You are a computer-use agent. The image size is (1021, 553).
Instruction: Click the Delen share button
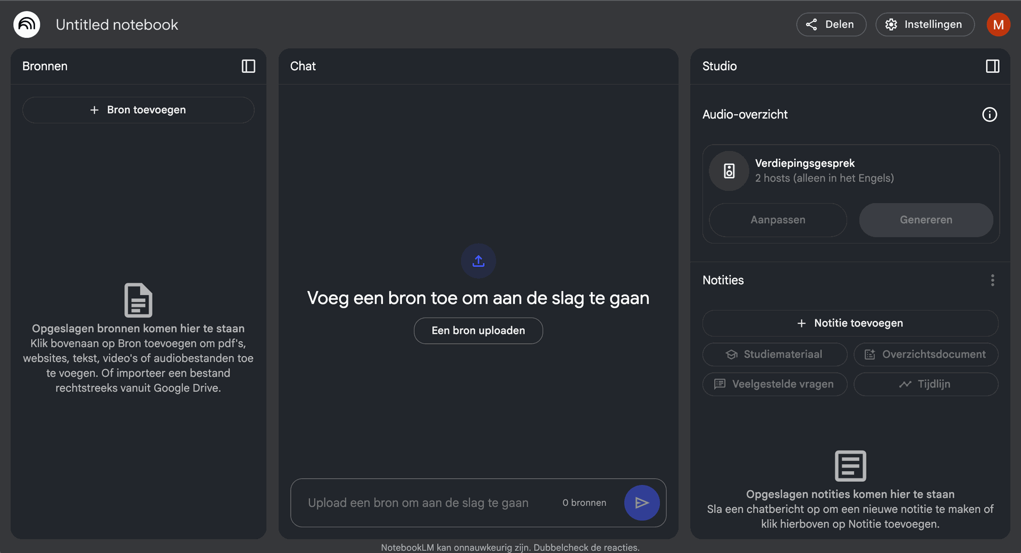(831, 24)
